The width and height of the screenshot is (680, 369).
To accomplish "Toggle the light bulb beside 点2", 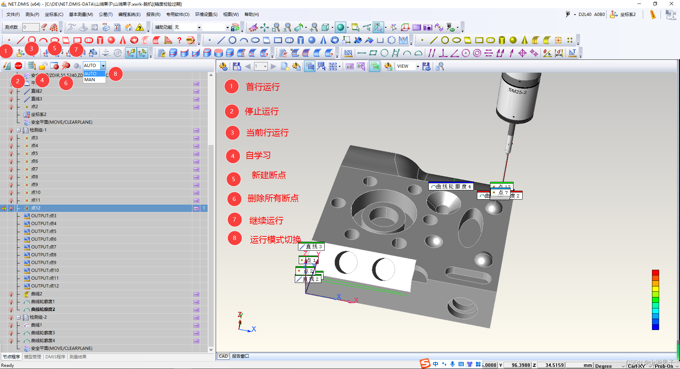I will (11, 107).
